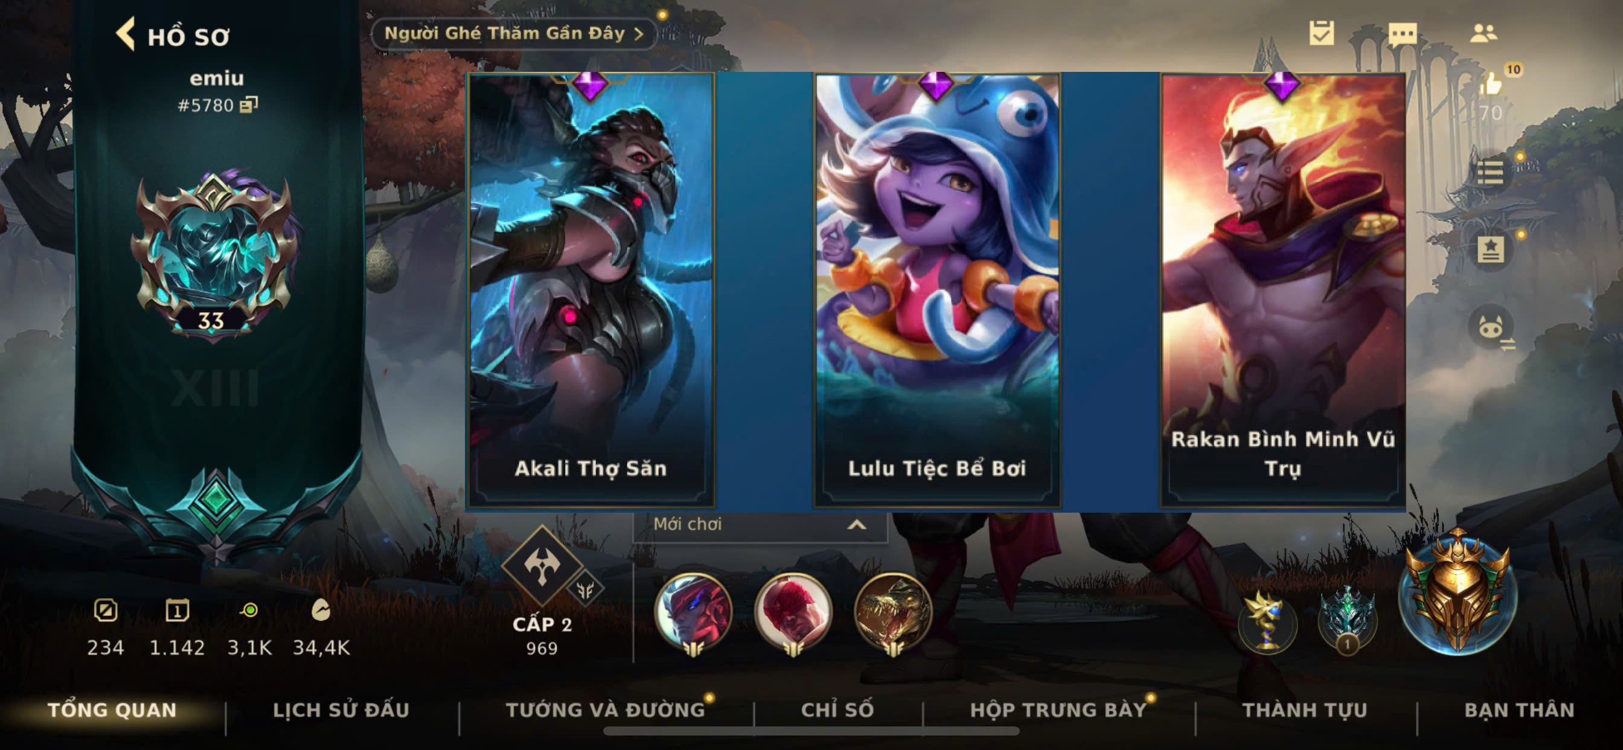This screenshot has height=750, width=1623.
Task: Select the Lulu Tiệc Bể Bơi card
Action: tap(937, 290)
